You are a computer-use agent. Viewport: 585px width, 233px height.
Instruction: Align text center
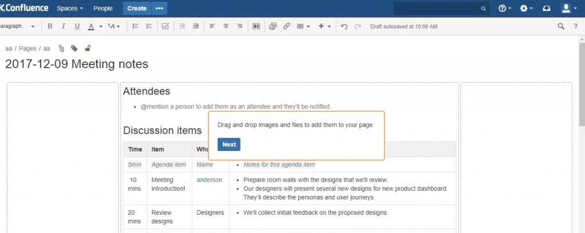coord(226,26)
